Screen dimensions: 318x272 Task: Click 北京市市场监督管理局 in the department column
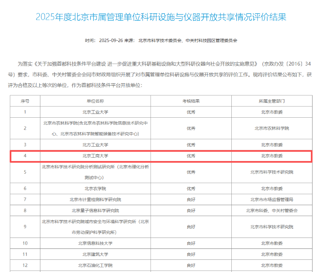(x=271, y=199)
